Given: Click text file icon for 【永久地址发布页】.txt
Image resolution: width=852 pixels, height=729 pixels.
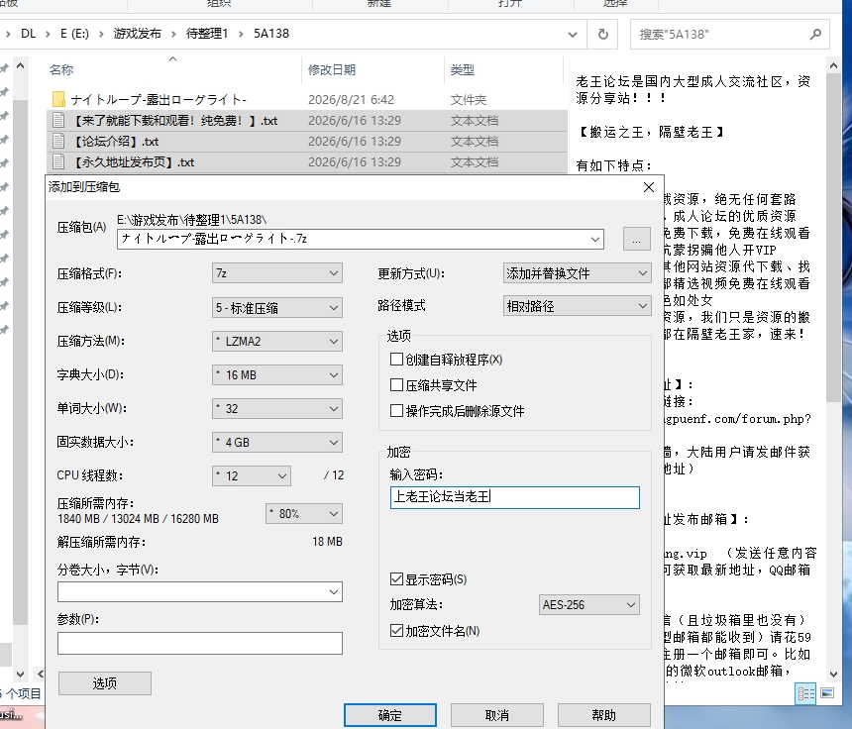Looking at the screenshot, I should click(58, 161).
